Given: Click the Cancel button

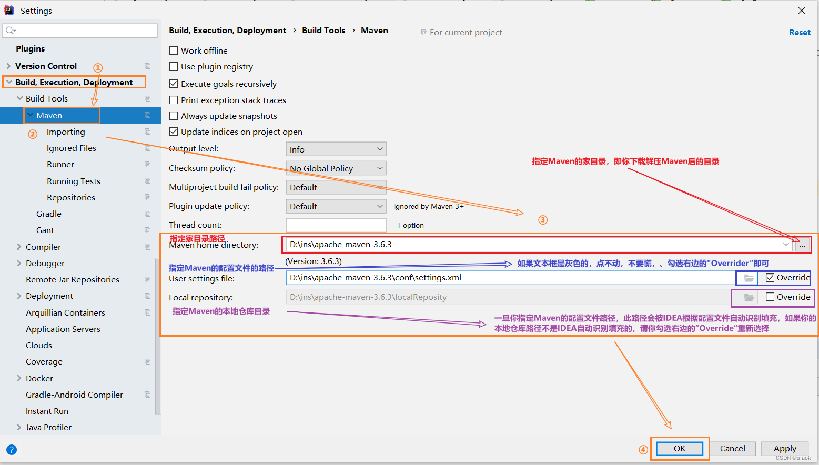Looking at the screenshot, I should point(732,449).
